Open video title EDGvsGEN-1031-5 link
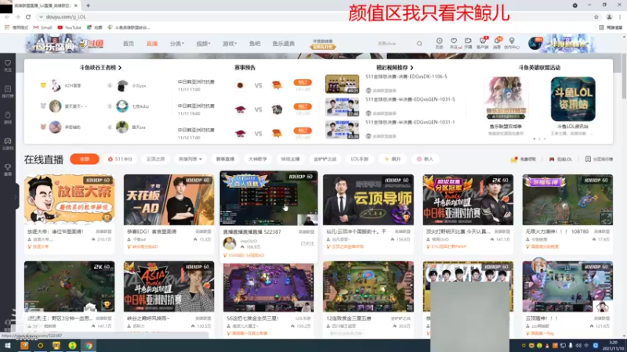627x352 pixels. point(410,99)
